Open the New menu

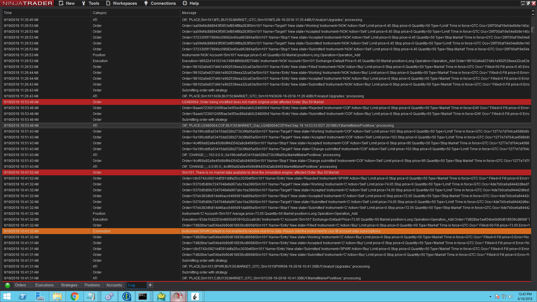coord(67,3)
